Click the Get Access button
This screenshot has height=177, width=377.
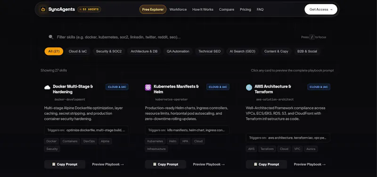[x=321, y=9]
